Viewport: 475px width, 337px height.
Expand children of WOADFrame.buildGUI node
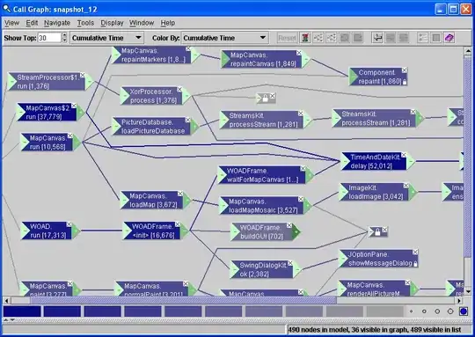[296, 232]
